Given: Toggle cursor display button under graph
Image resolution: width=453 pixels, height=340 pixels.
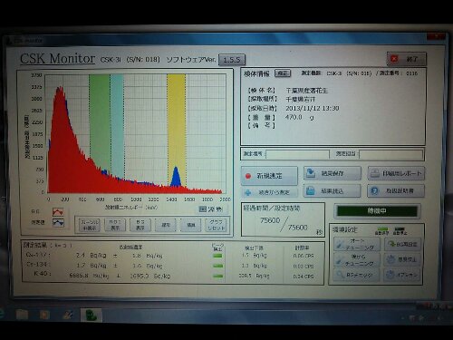Looking at the screenshot, I should click(x=90, y=225).
